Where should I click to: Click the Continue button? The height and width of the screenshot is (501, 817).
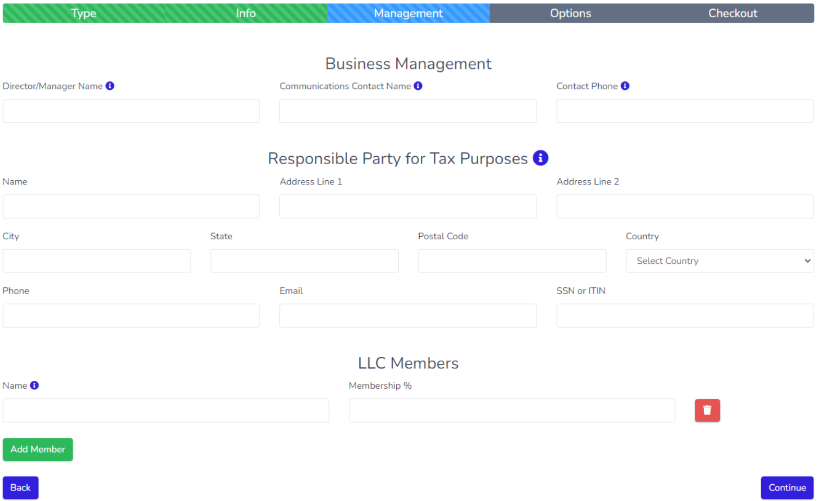[x=787, y=488]
